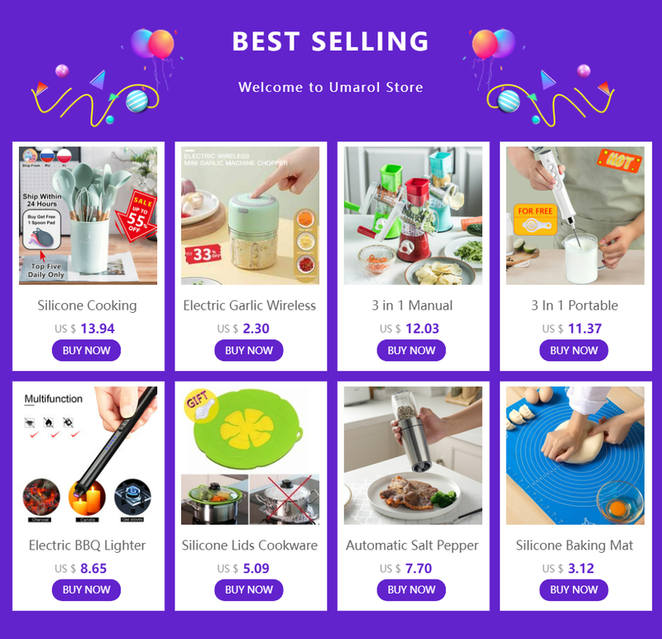Click BUY NOW for Silicone Lids Cookware
The height and width of the screenshot is (639, 662).
(x=249, y=589)
